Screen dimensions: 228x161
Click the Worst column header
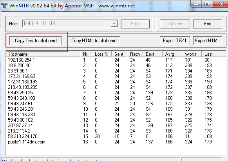click(192, 54)
